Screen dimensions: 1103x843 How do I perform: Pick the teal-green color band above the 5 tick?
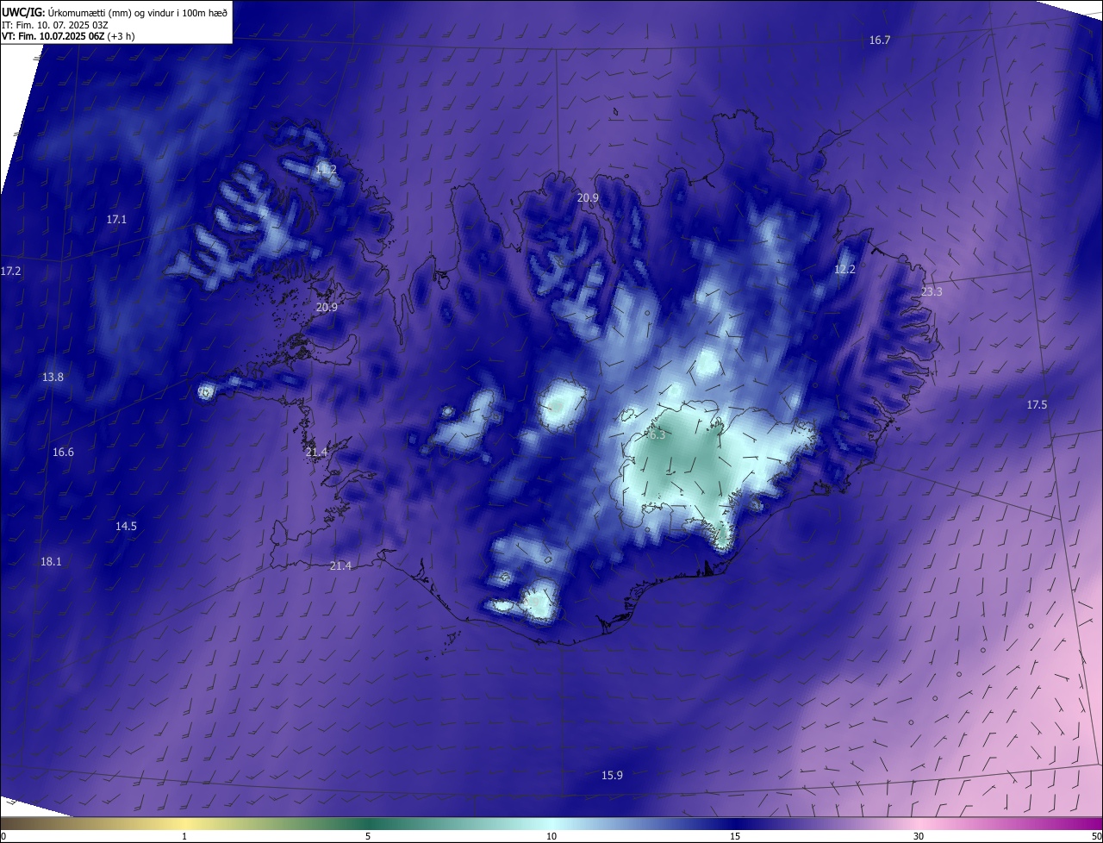tap(368, 823)
